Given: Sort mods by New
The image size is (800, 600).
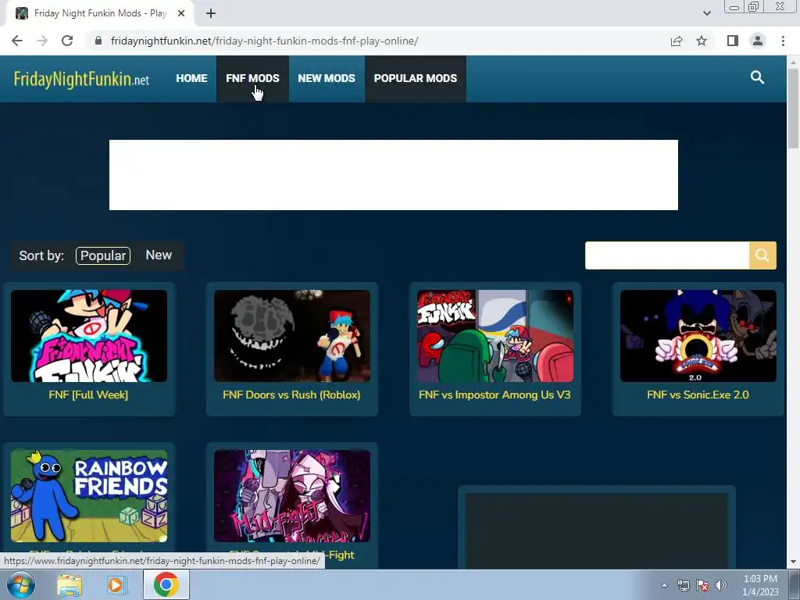Looking at the screenshot, I should point(159,255).
